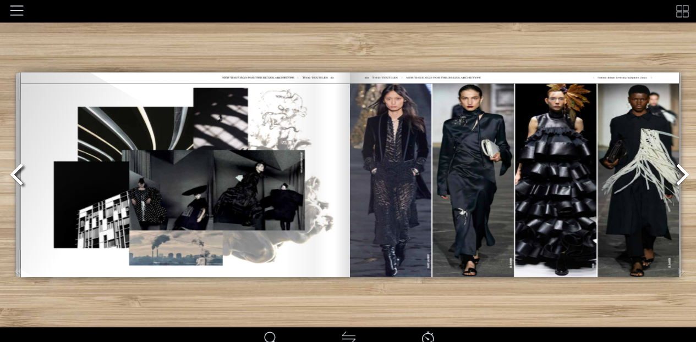
Task: Click 'Trend Book Spring/Summer 2022' header text
Action: point(622,78)
